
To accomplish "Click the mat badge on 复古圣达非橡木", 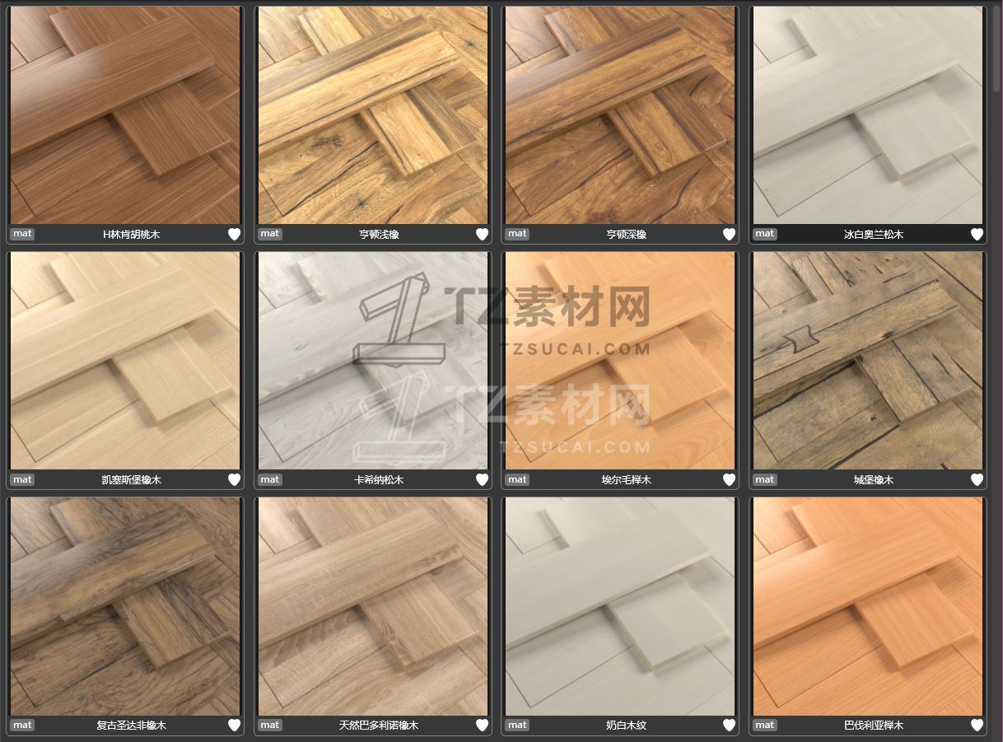I will click(22, 725).
